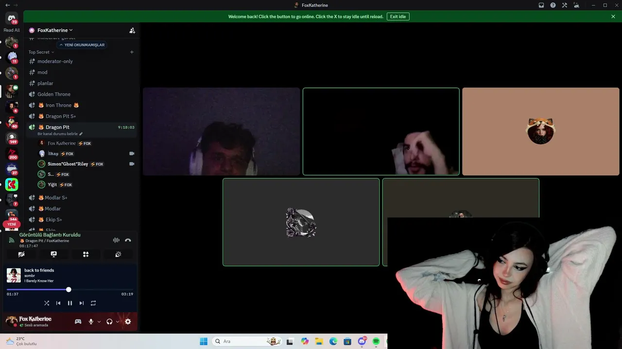
Task: Pause the current song
Action: coord(70,303)
